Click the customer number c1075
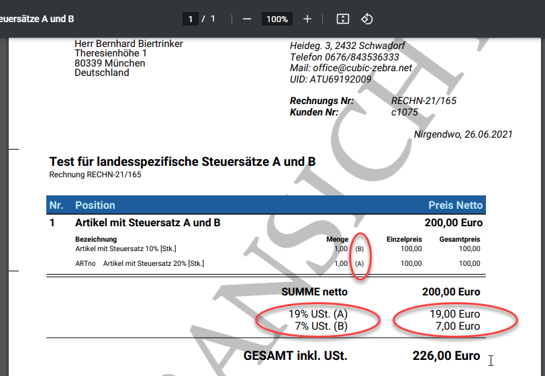The image size is (545, 376). (x=405, y=112)
